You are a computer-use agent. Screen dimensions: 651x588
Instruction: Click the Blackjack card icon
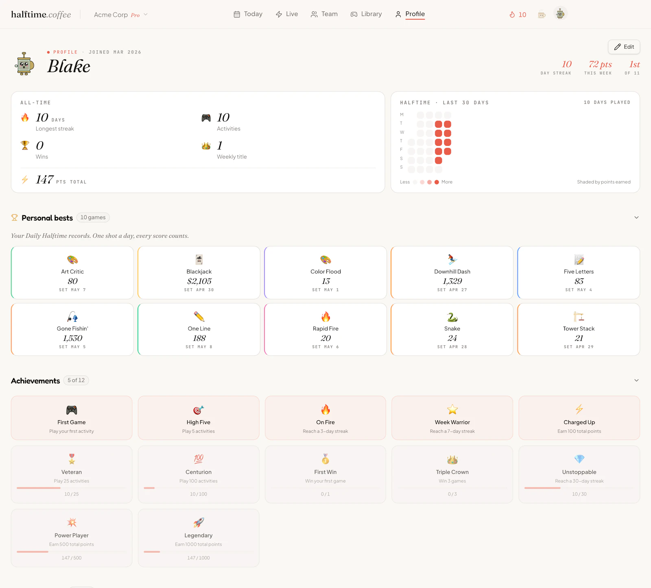[x=199, y=260]
